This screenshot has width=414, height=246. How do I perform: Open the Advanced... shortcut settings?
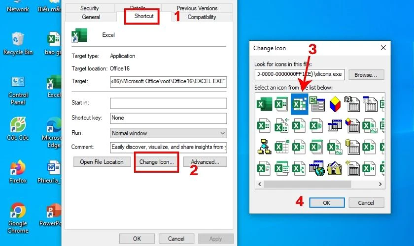[205, 162]
